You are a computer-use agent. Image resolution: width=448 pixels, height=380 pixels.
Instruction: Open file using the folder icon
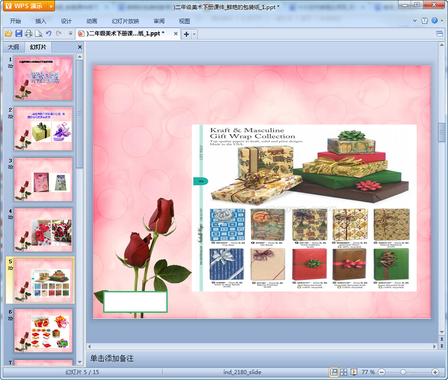click(x=9, y=34)
